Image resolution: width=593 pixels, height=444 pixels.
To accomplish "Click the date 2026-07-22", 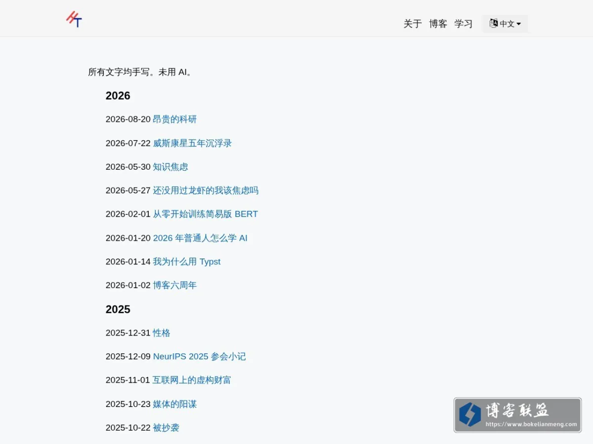I will [128, 143].
